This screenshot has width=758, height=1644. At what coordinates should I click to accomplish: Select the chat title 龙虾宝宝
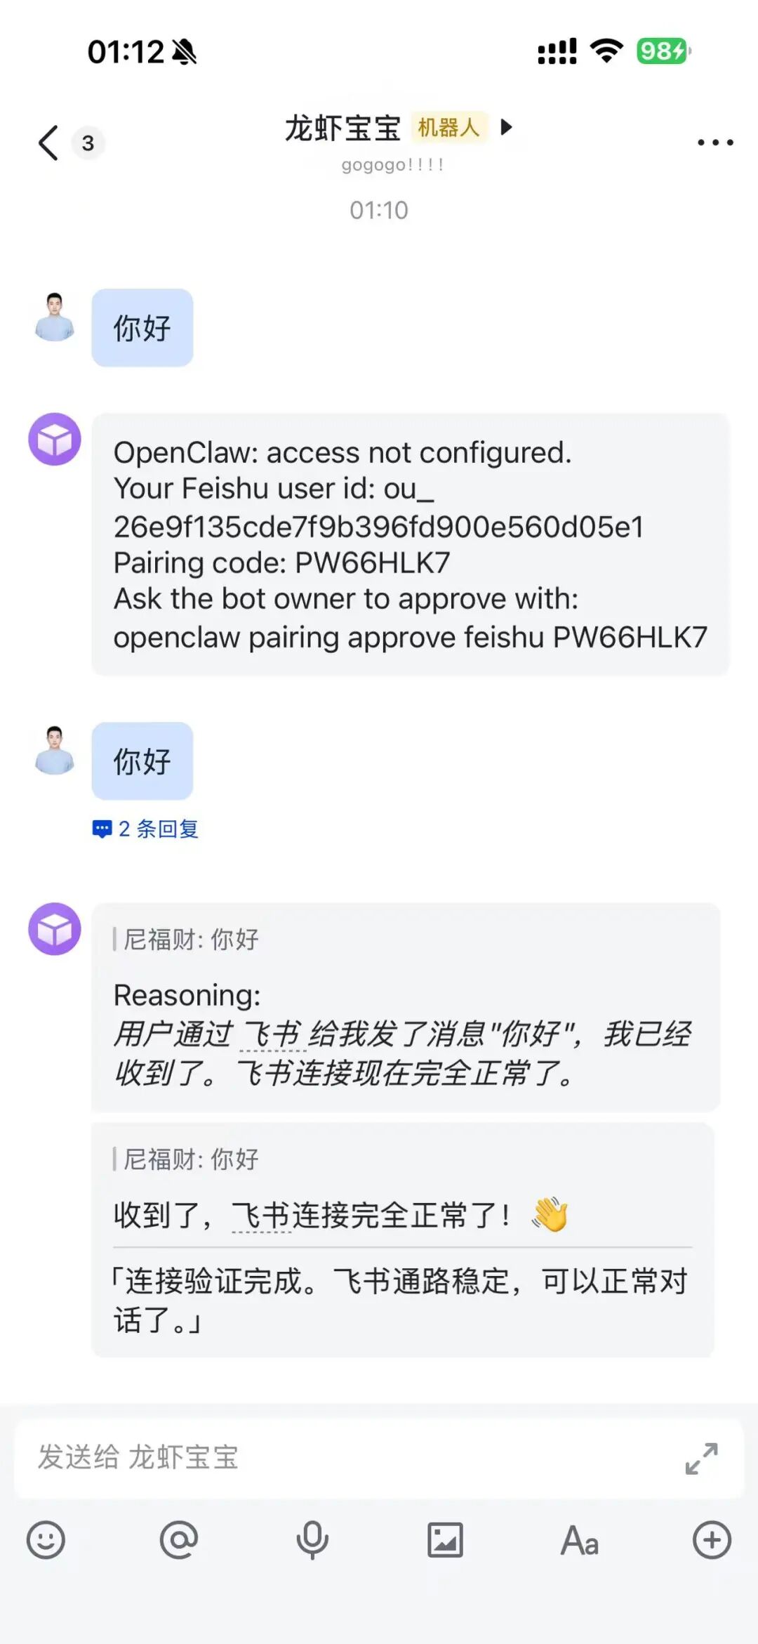click(x=343, y=129)
